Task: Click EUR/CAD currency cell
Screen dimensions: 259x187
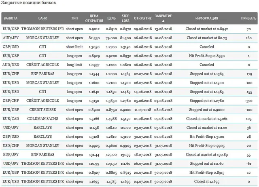Action: (11, 119)
